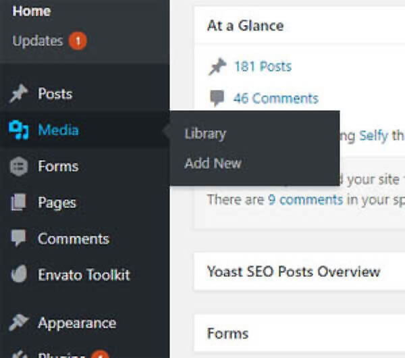Open the 181 Posts link
This screenshot has height=358, width=405.
pos(263,66)
